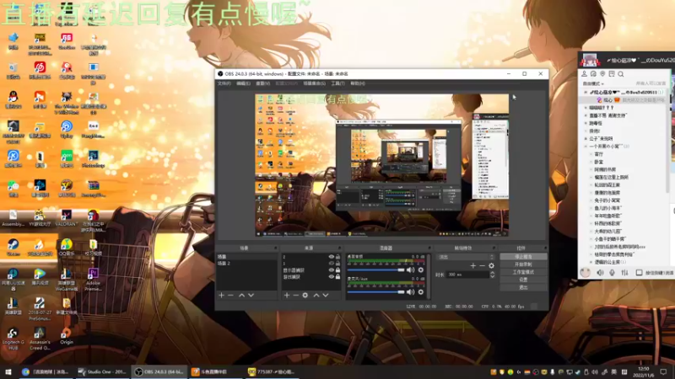Hide the 显示器捕获 source via eye
The image size is (675, 379).
tap(331, 270)
